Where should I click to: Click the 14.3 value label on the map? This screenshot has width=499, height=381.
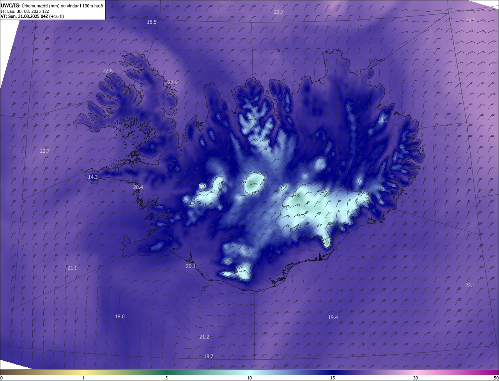(x=93, y=177)
